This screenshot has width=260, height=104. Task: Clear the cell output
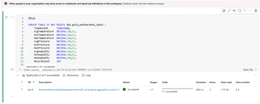coord(239,11)
